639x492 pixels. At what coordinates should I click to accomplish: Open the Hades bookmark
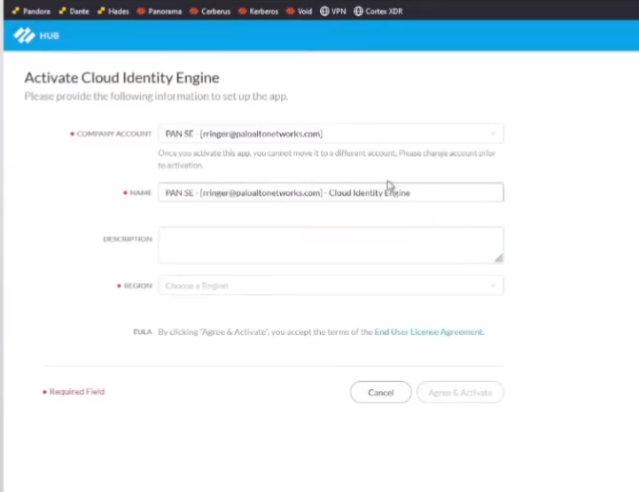113,12
